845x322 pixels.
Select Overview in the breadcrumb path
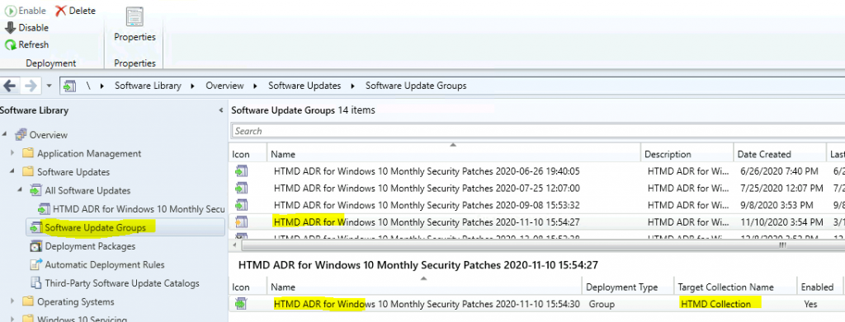pos(224,86)
